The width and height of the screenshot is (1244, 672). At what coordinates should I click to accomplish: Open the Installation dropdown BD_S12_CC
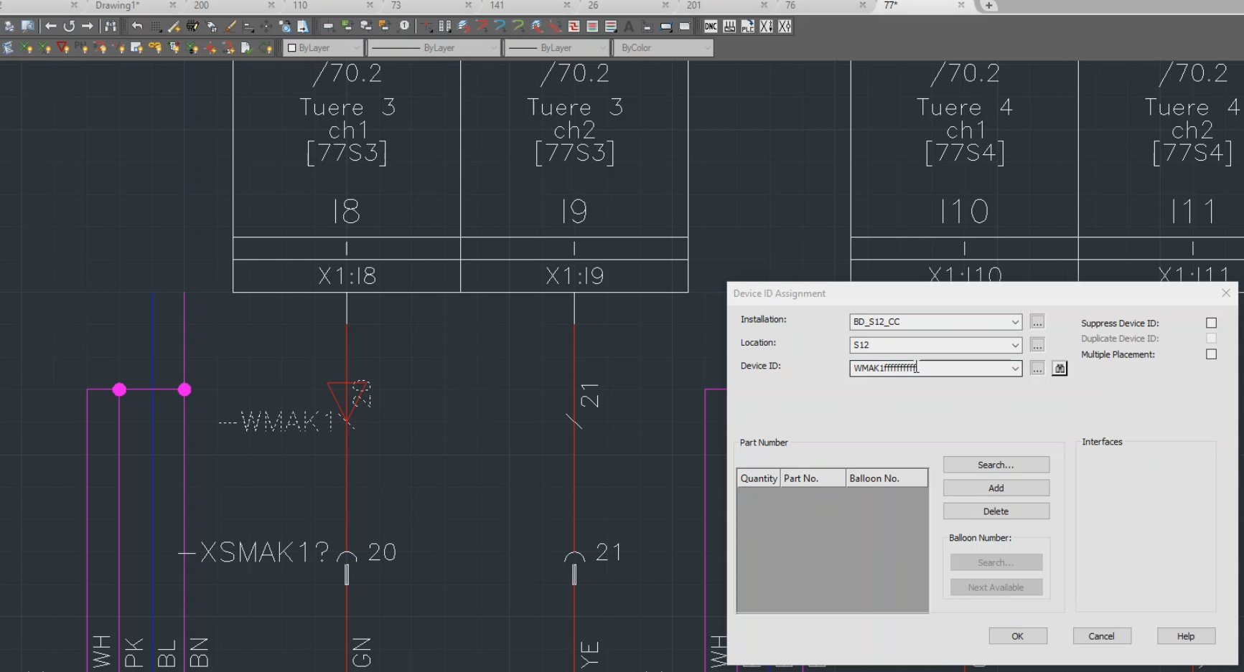[x=935, y=322]
